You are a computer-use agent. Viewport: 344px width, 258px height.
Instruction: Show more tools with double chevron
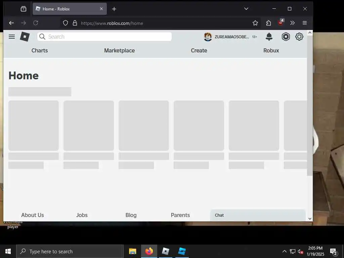pos(292,23)
